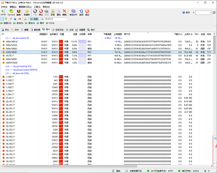Click the bind APP (绑定APP) icon

[x=73, y=11]
